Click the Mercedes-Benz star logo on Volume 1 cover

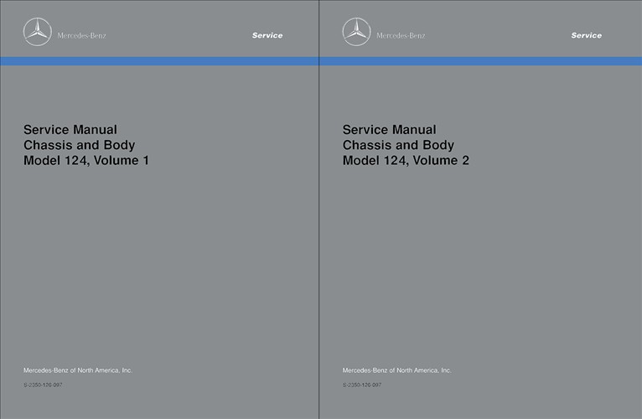[37, 32]
